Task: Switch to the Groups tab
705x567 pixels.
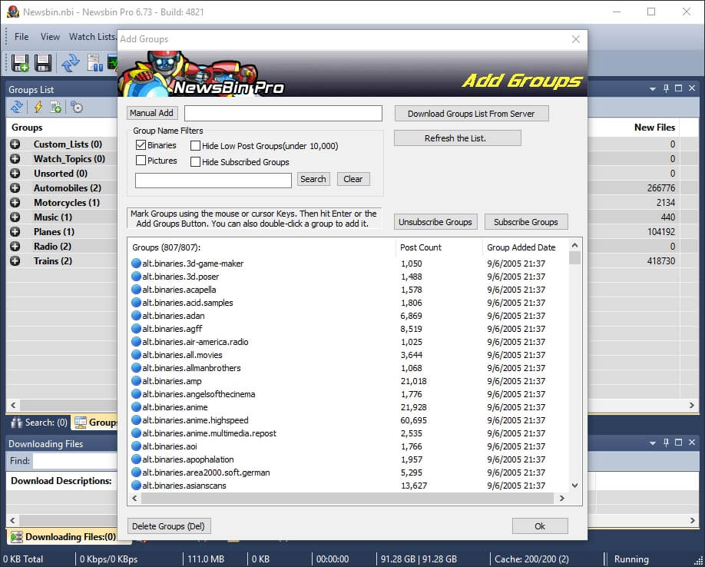Action: (95, 423)
